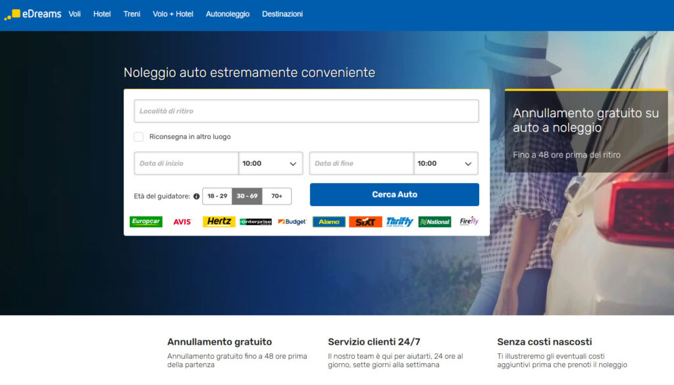Click the Europcar brand logo
The width and height of the screenshot is (674, 385).
click(x=146, y=222)
